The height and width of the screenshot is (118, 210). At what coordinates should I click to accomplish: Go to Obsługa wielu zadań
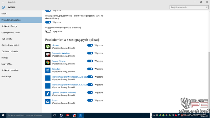[21, 33]
